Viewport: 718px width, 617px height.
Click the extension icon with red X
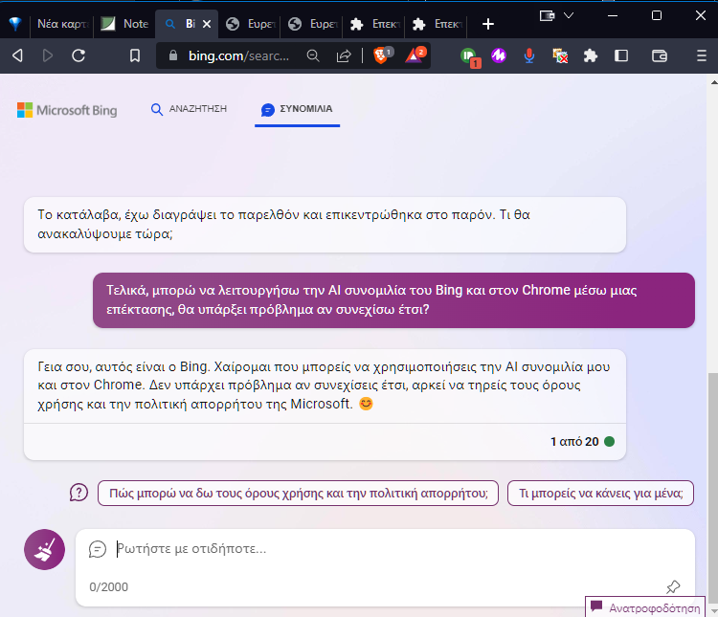(560, 55)
